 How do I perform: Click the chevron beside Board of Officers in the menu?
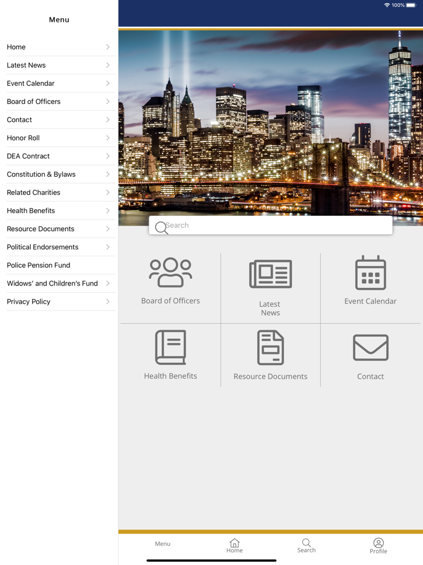click(x=108, y=102)
